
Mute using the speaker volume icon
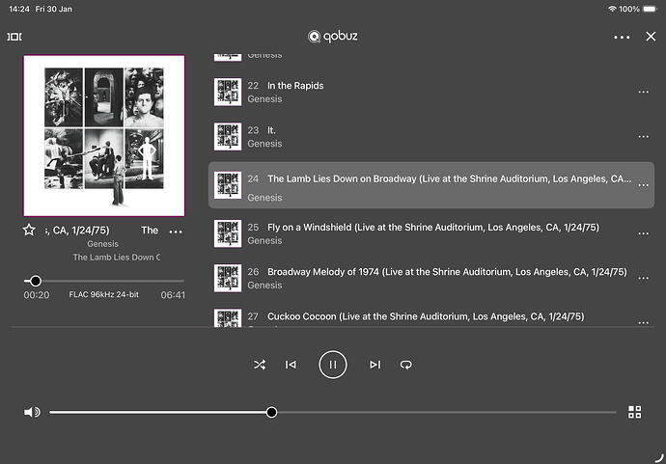32,412
